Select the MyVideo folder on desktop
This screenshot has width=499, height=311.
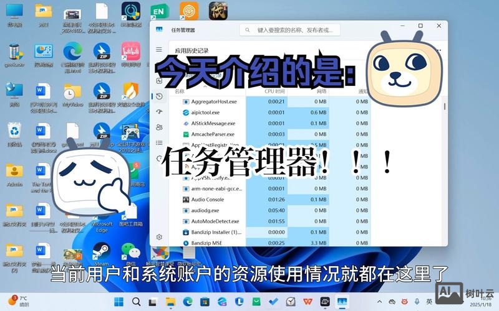(x=72, y=95)
